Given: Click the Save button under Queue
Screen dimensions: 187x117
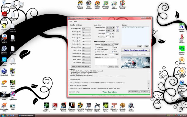Looking at the screenshot, I should (147, 46).
